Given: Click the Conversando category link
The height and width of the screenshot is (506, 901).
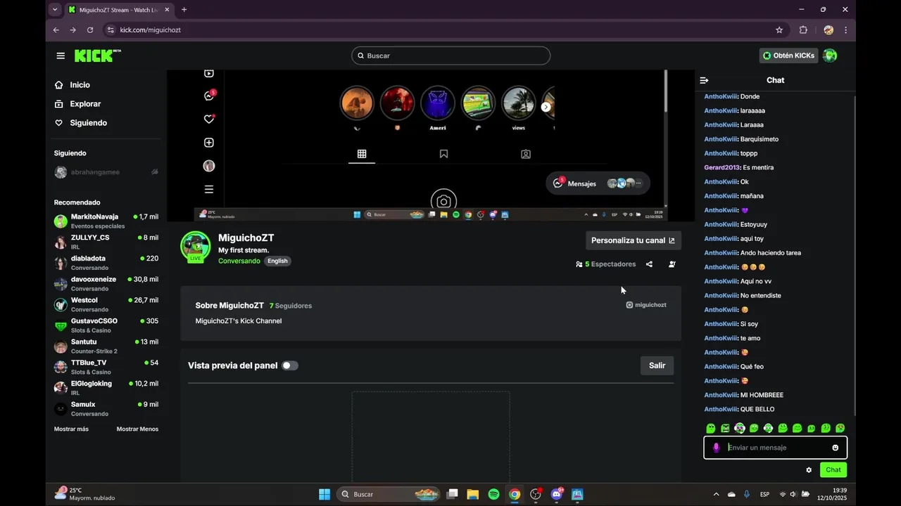Looking at the screenshot, I should [239, 261].
